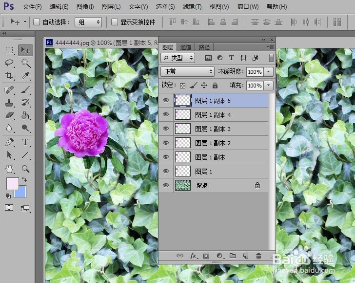Add a layer mask
This screenshot has width=355, height=283.
click(206, 256)
